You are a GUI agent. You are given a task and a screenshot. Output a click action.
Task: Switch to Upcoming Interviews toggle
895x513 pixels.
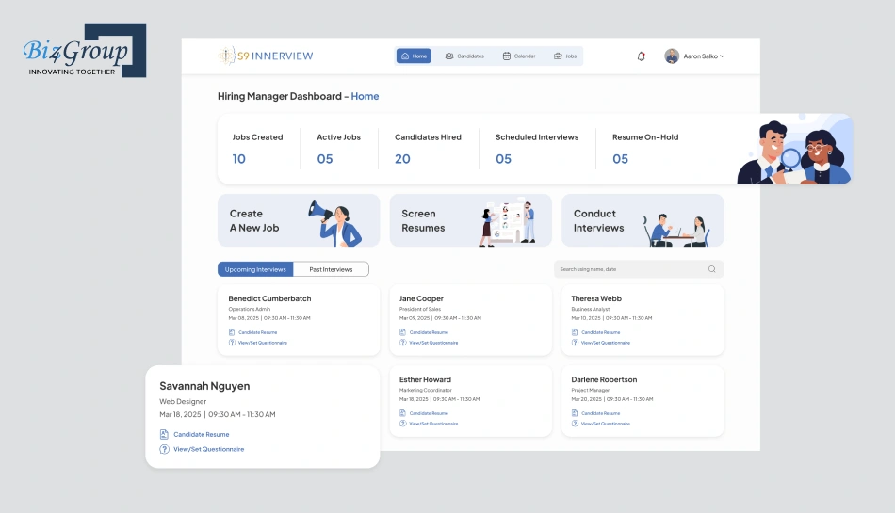tap(255, 269)
